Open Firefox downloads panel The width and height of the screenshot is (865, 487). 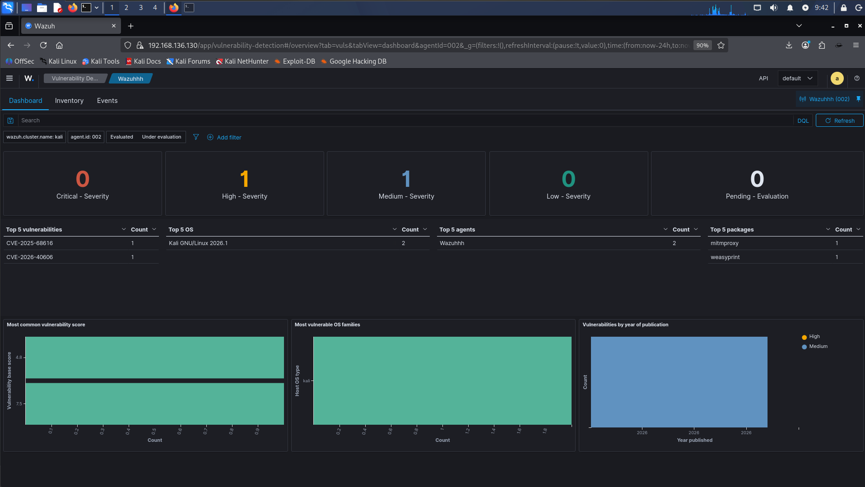pyautogui.click(x=789, y=45)
